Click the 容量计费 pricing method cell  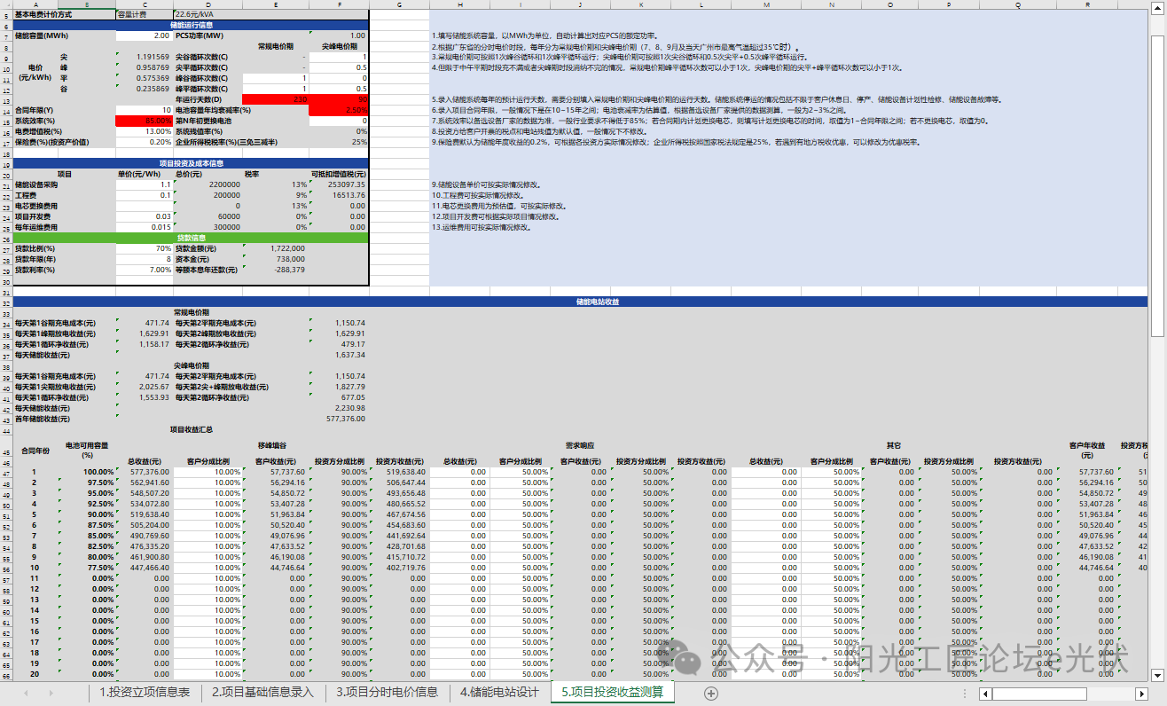[x=145, y=15]
